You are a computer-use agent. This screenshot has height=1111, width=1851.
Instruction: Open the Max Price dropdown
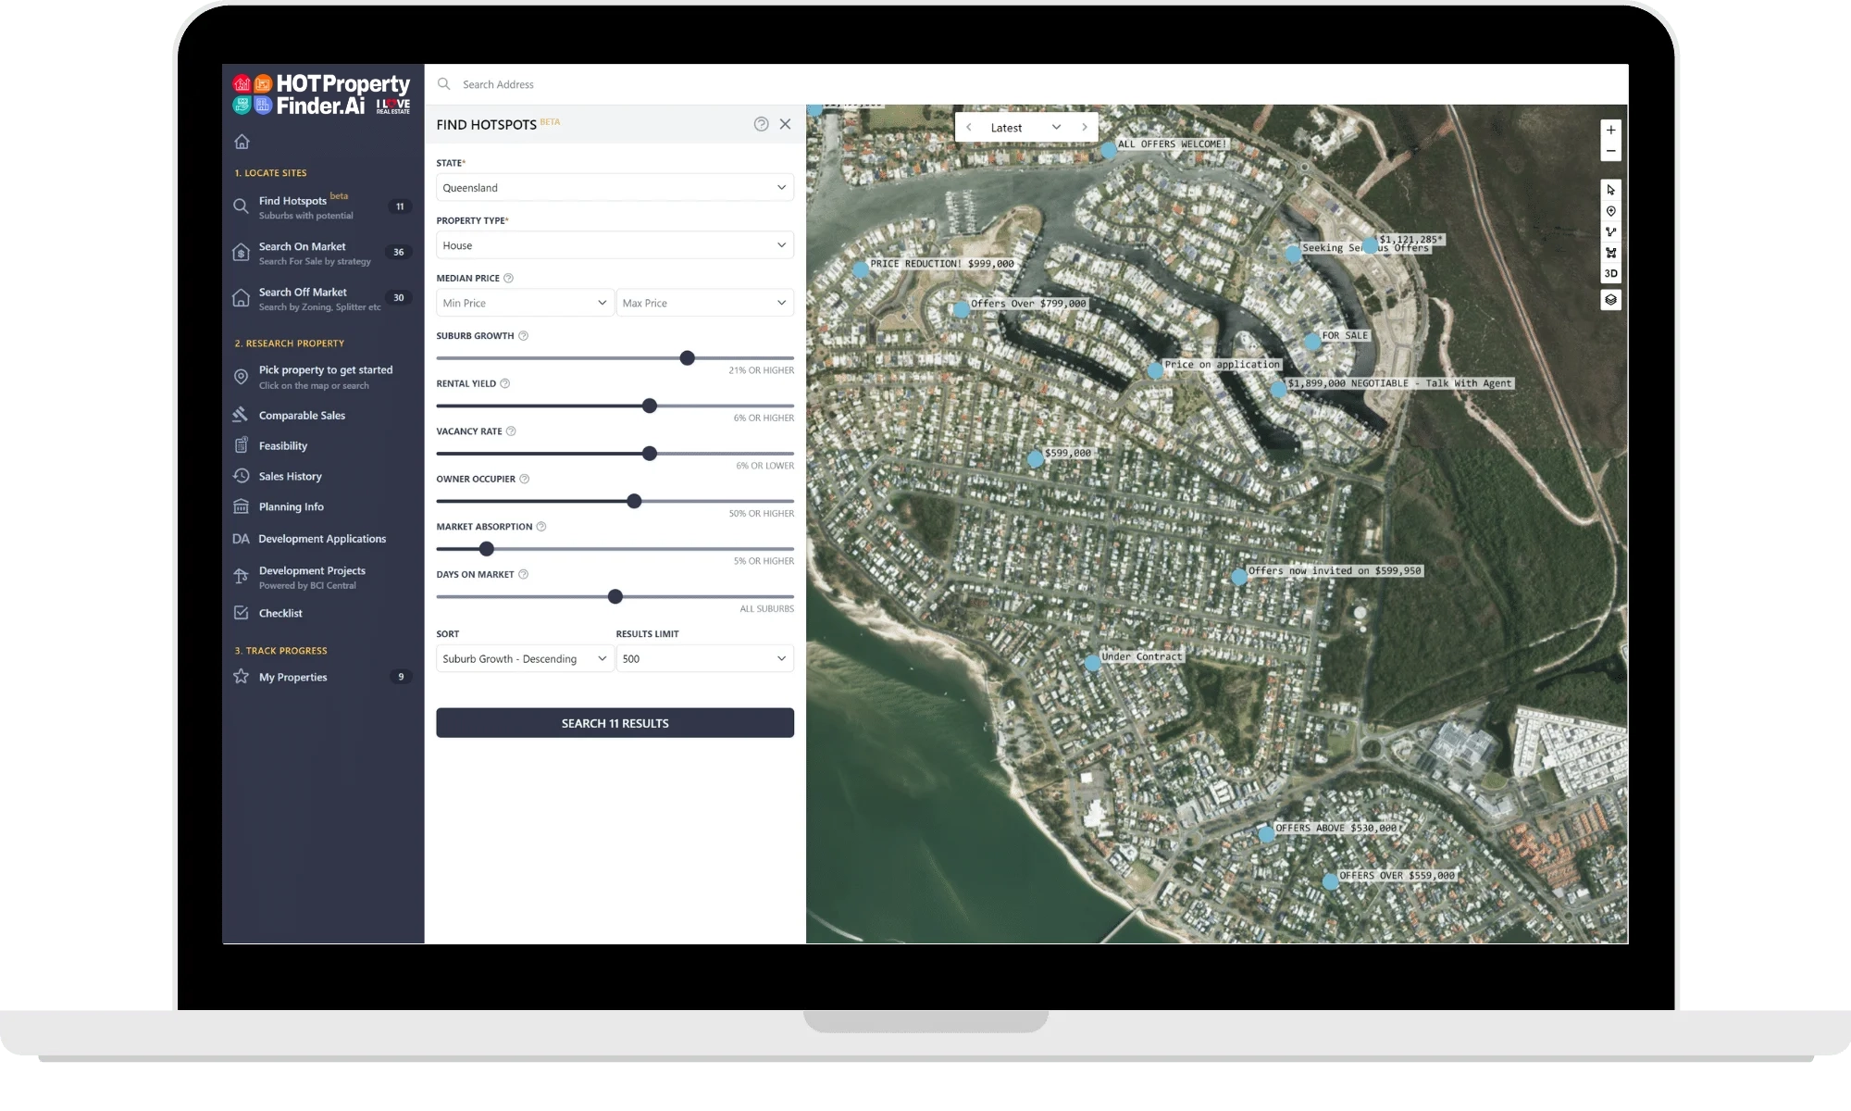coord(704,303)
